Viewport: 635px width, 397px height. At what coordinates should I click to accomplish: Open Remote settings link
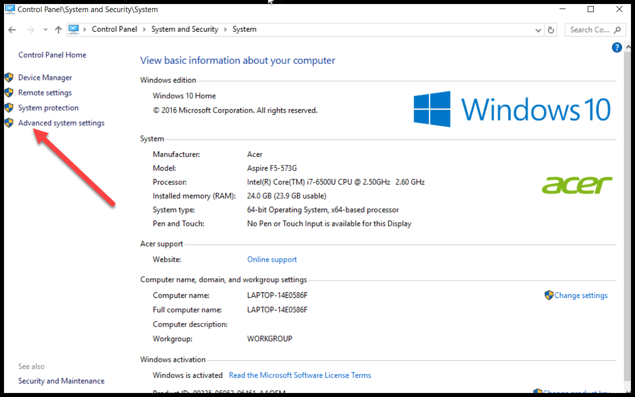pyautogui.click(x=45, y=93)
